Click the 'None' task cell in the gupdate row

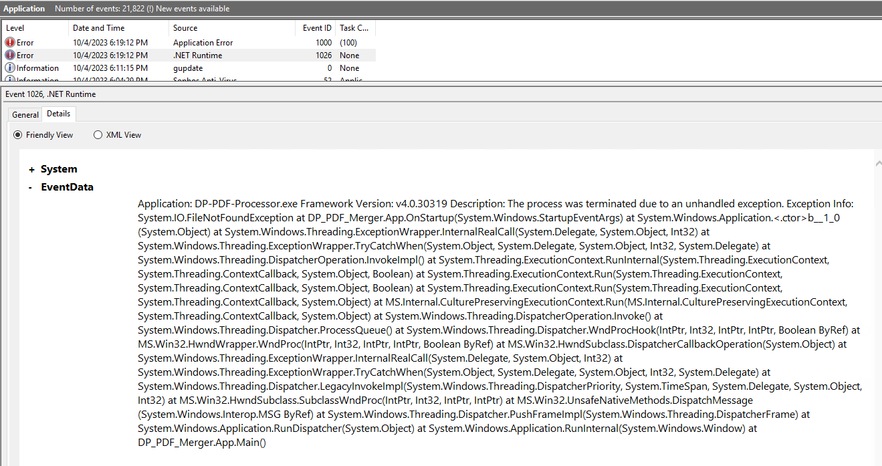[x=350, y=68]
